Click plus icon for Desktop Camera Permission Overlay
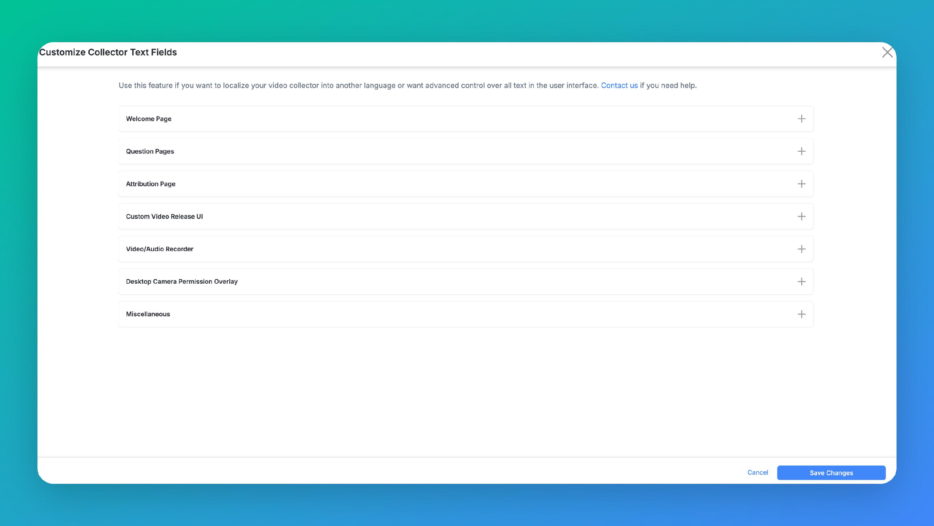 click(801, 282)
